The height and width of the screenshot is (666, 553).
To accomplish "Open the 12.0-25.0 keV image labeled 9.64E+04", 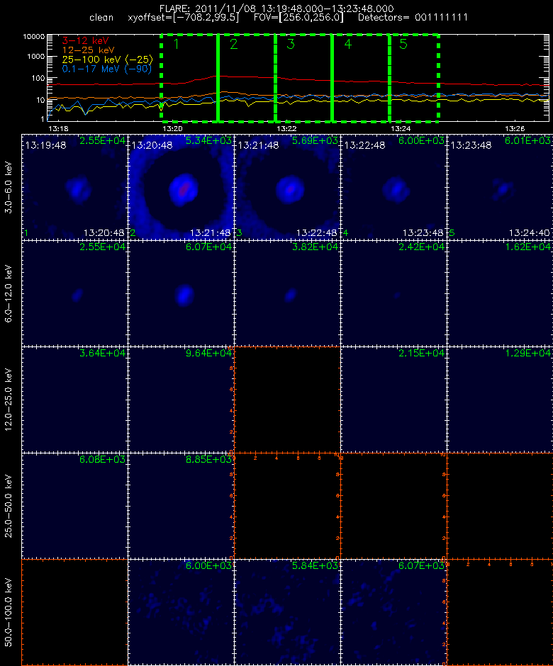I will coord(181,400).
